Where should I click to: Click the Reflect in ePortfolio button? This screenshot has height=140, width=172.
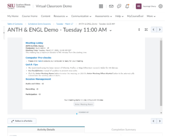(x=22, y=121)
